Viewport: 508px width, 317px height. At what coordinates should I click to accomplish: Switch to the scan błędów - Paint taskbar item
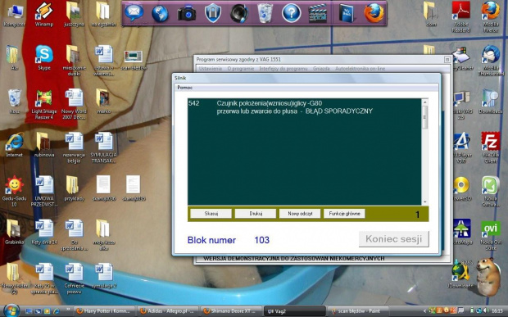(x=356, y=310)
